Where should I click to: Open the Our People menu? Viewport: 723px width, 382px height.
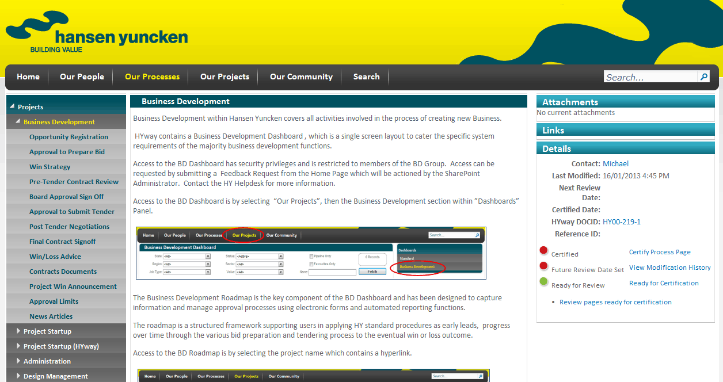point(82,77)
